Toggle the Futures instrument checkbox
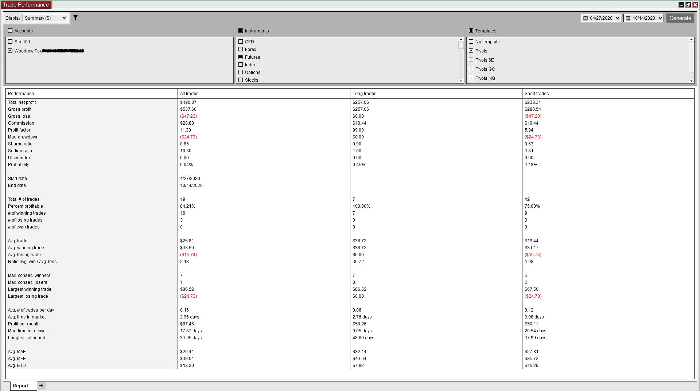700x391 pixels. [241, 57]
